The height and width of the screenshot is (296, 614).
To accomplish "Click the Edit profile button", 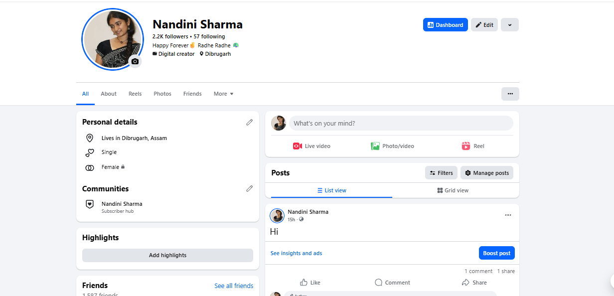I will 484,25.
